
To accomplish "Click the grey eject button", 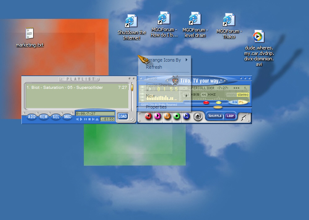I will click(197, 116).
